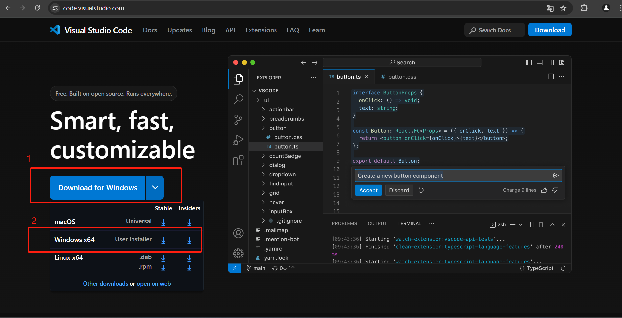Screen dimensions: 622x318
Task: Open the site information icon beside URL
Action: click(x=55, y=8)
